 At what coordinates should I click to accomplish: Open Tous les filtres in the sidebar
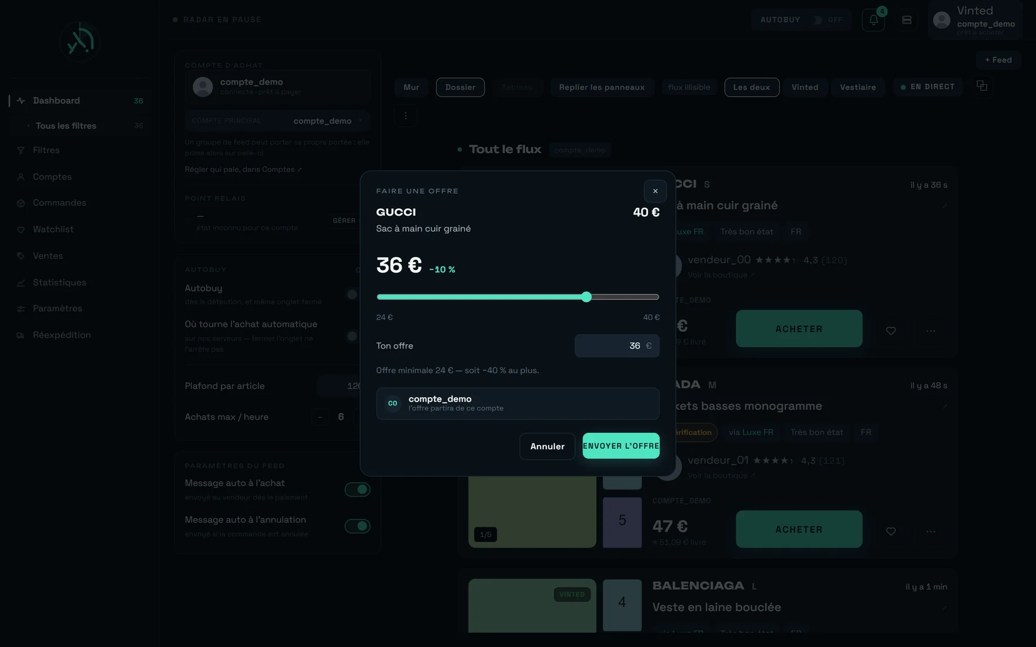click(x=80, y=126)
